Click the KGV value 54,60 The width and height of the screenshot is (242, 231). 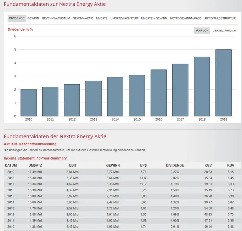(x=208, y=208)
